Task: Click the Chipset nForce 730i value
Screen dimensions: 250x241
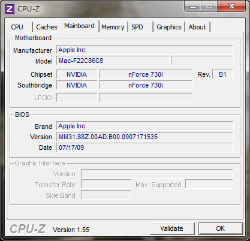Action: pyautogui.click(x=146, y=74)
